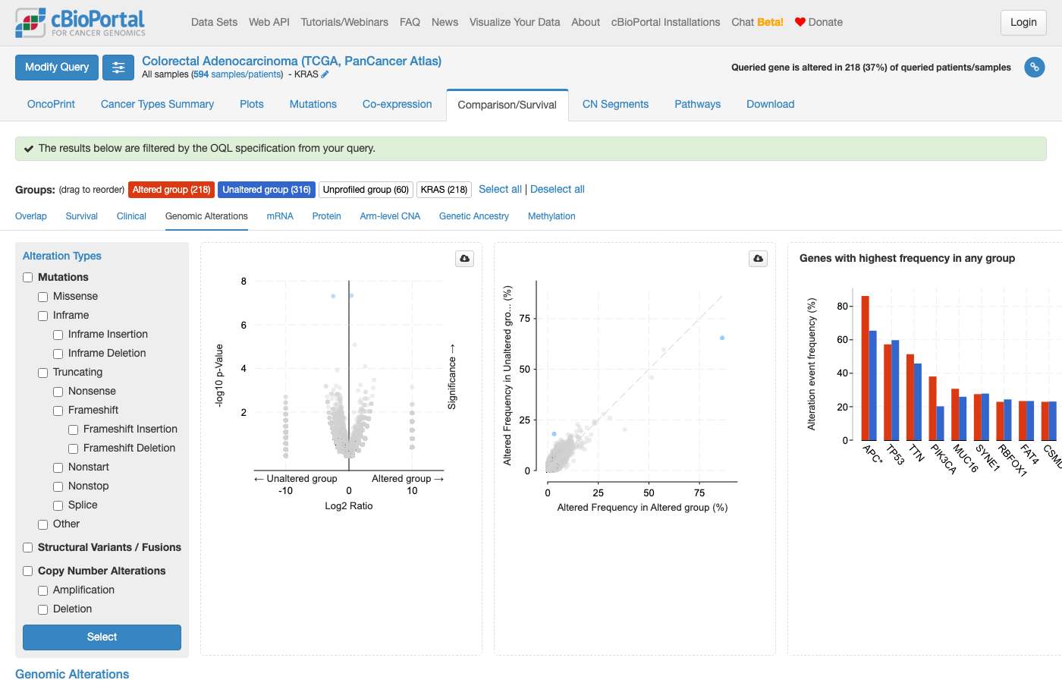Click the red heart Donate icon

click(x=800, y=22)
